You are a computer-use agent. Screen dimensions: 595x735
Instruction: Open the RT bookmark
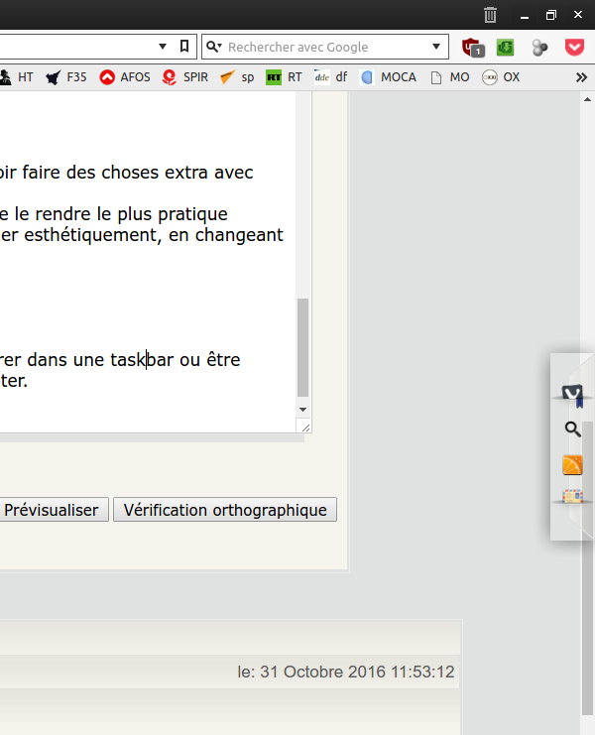(284, 77)
